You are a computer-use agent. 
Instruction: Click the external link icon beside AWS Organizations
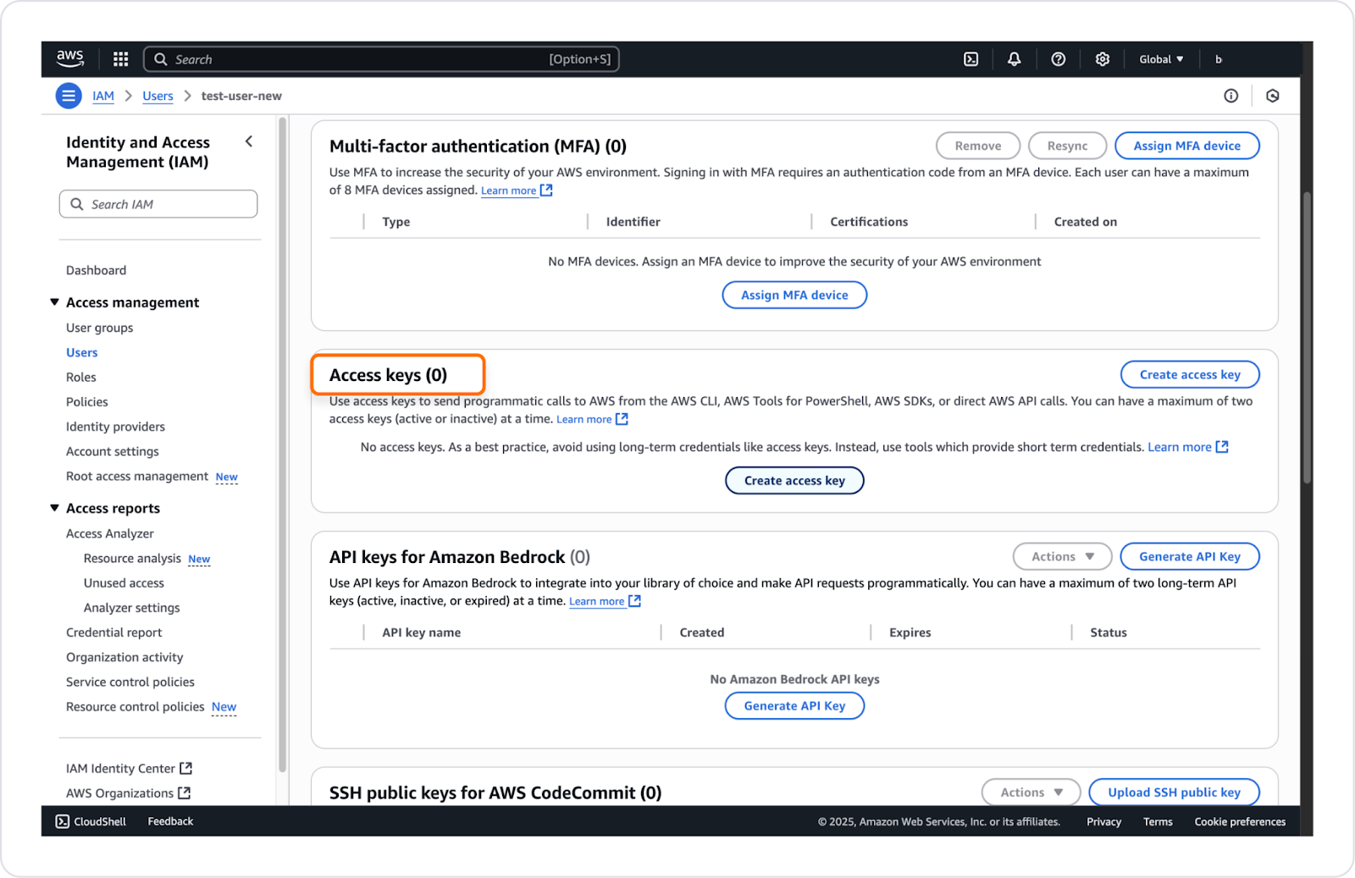pos(185,792)
